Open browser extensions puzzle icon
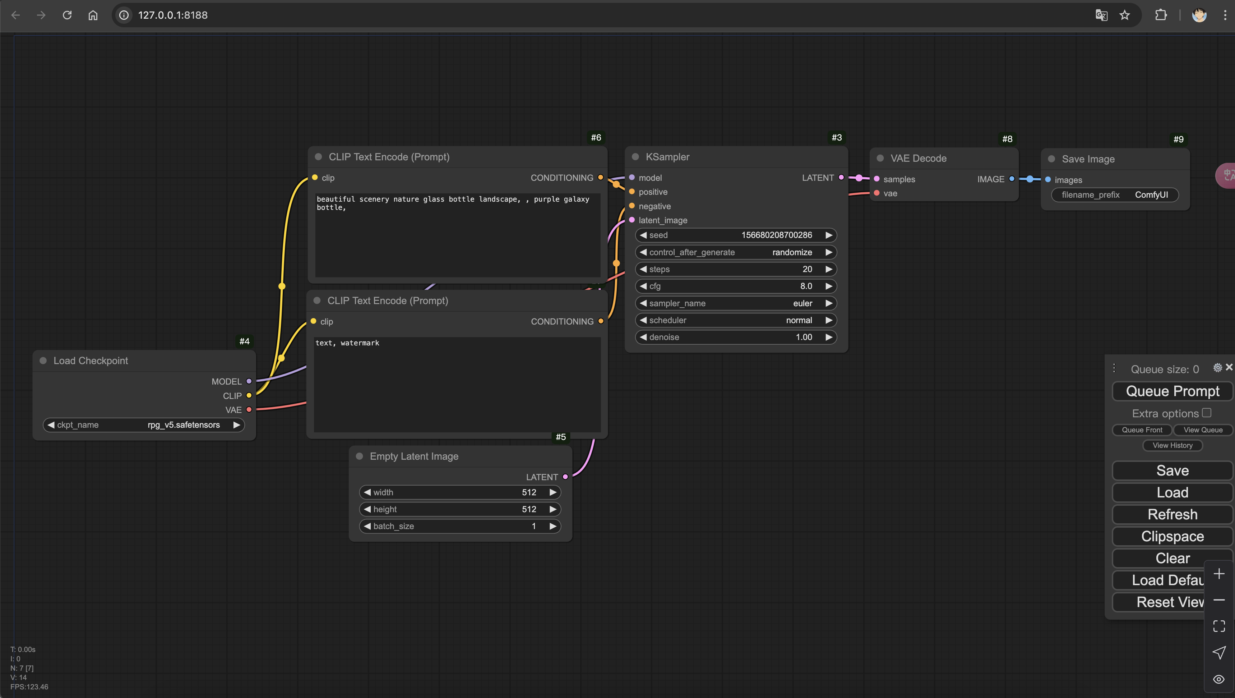This screenshot has height=698, width=1235. [x=1161, y=15]
